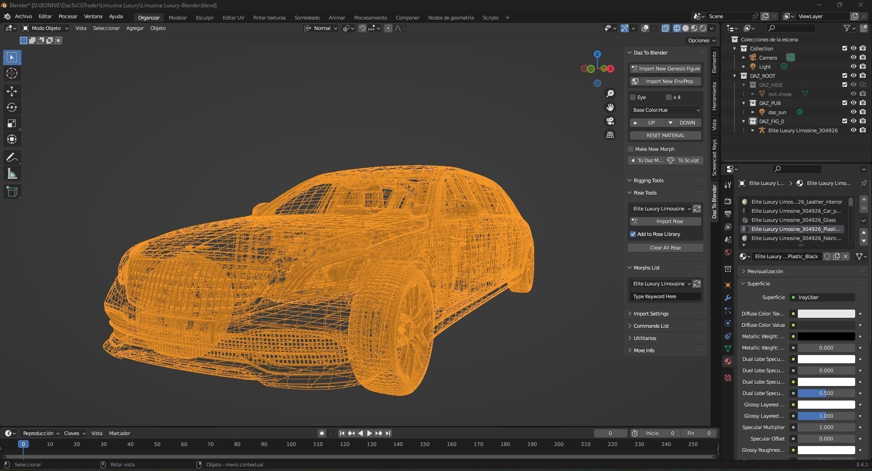Open the Base Color.Hue dropdown
Image resolution: width=872 pixels, height=471 pixels.
[x=666, y=110]
